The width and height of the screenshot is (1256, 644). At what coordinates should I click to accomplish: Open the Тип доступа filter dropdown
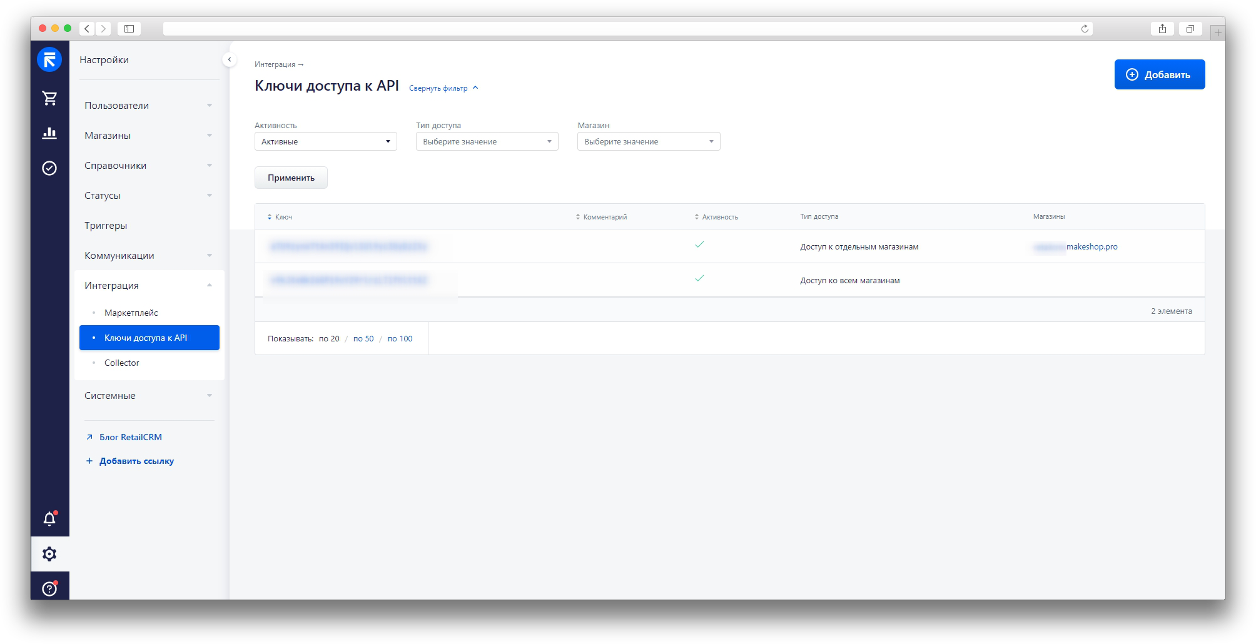[487, 142]
